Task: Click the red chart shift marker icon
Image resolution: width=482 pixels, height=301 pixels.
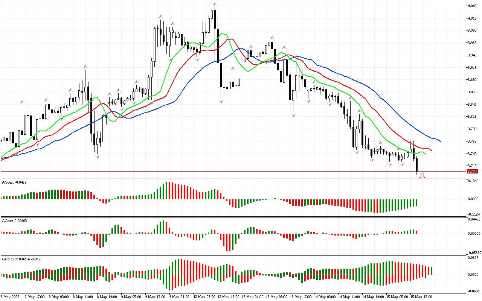Action: [x=422, y=175]
